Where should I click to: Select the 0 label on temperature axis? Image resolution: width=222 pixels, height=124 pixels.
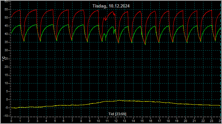coord(7,100)
